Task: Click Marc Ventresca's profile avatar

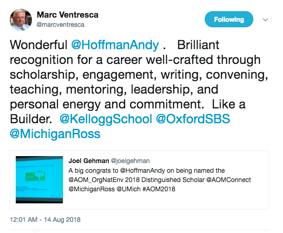Action: click(21, 19)
